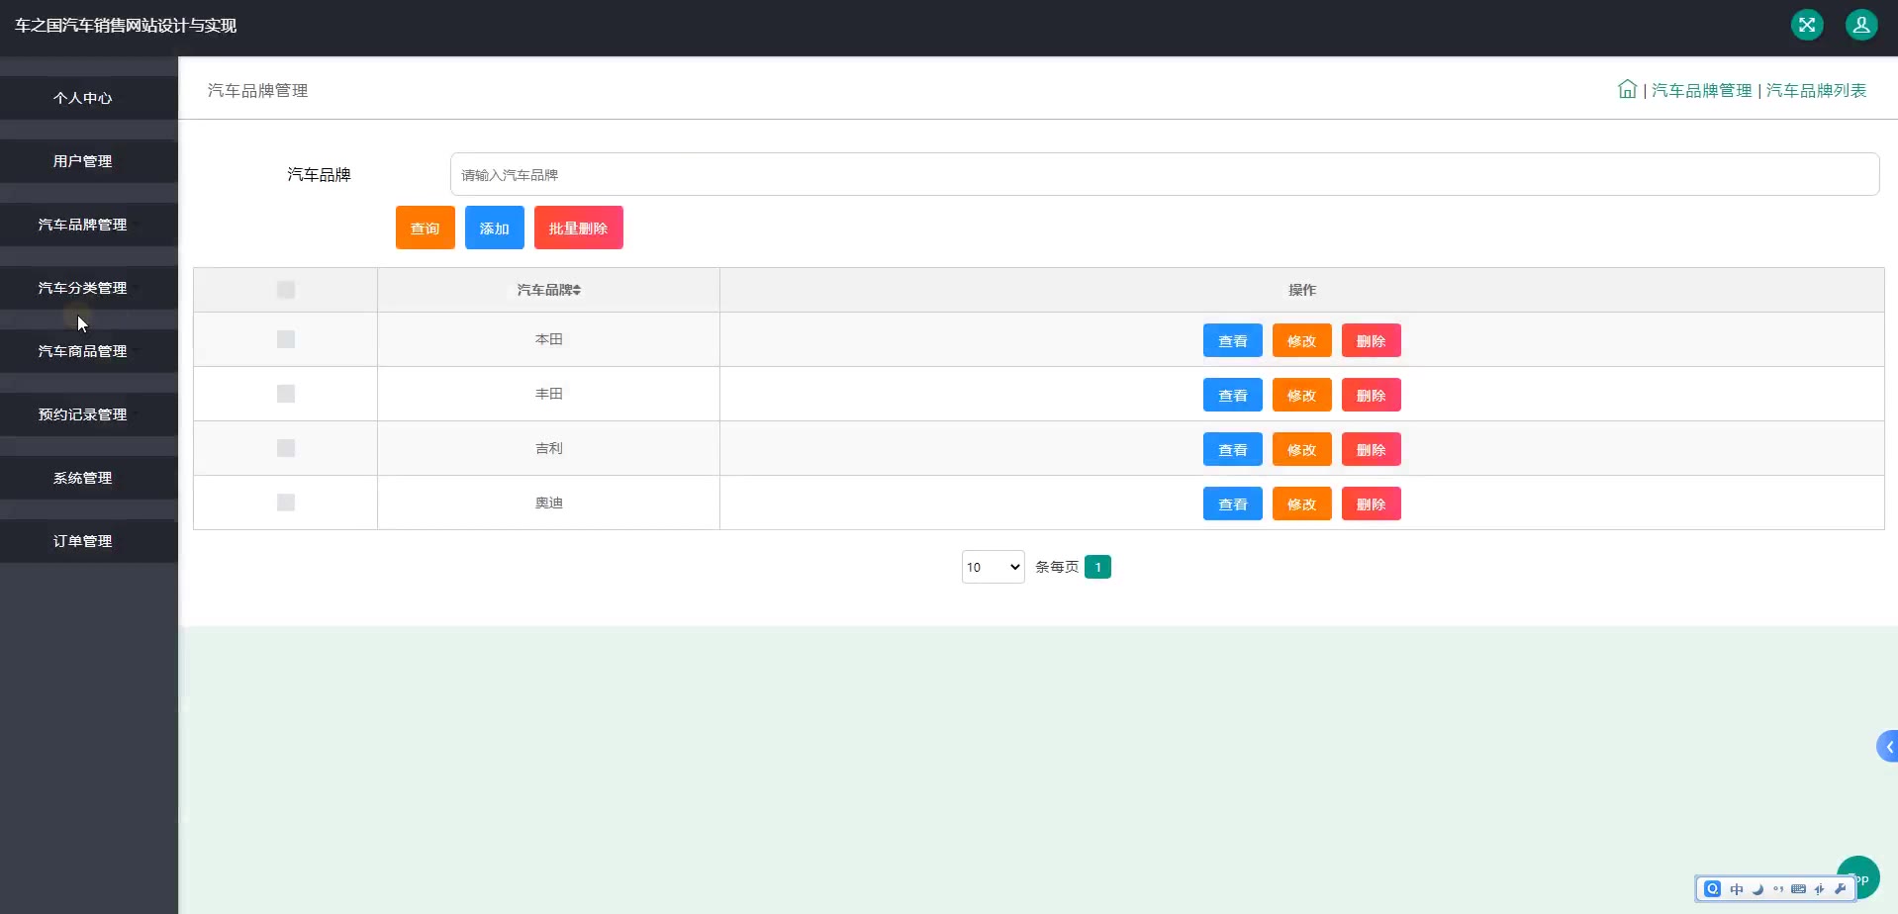Screen dimensions: 1898x914
Task: Click the IME punctuation mode icon
Action: click(x=1778, y=889)
